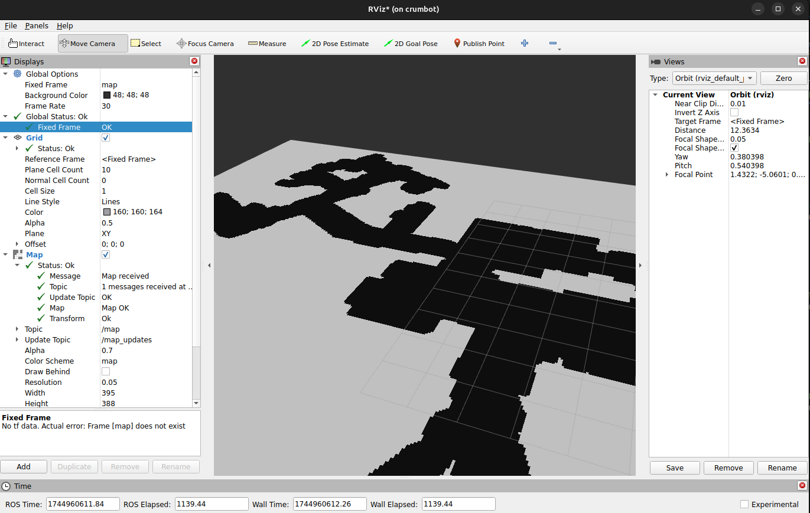Open the File menu
Screen dimensions: 810x513
click(x=11, y=25)
